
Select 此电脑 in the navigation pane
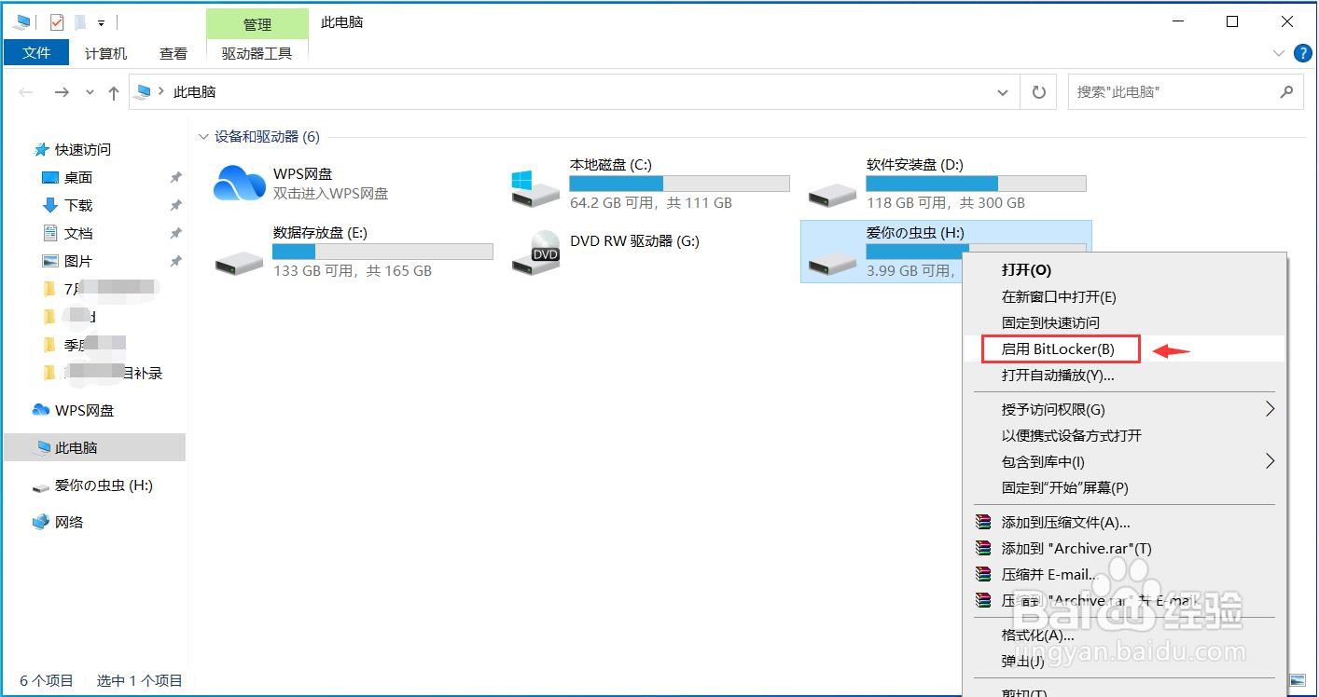tap(95, 447)
